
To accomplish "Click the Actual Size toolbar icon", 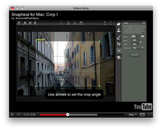I will [81, 23].
